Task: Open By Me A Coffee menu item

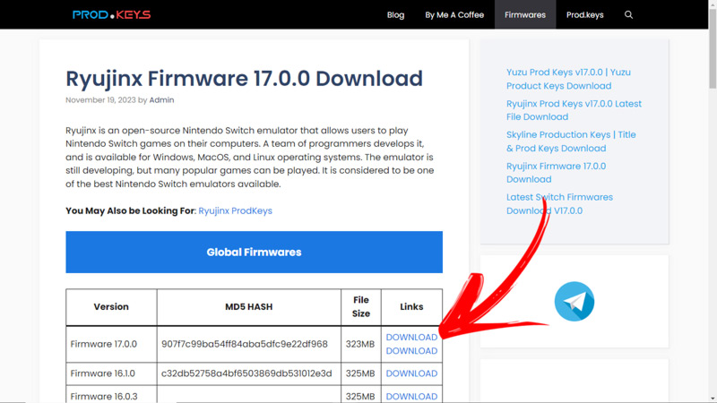Action: pos(454,14)
